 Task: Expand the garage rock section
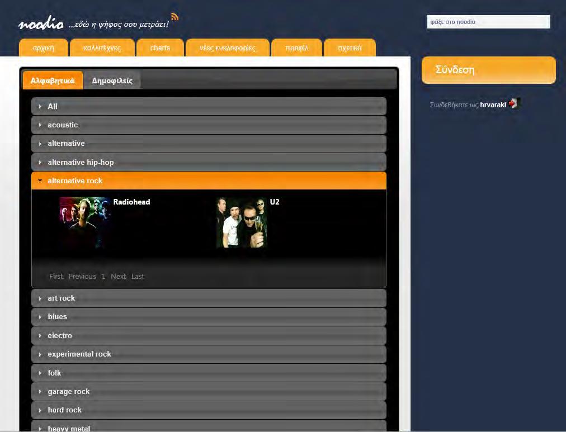tap(209, 392)
